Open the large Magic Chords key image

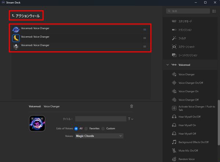[x=37, y=123]
